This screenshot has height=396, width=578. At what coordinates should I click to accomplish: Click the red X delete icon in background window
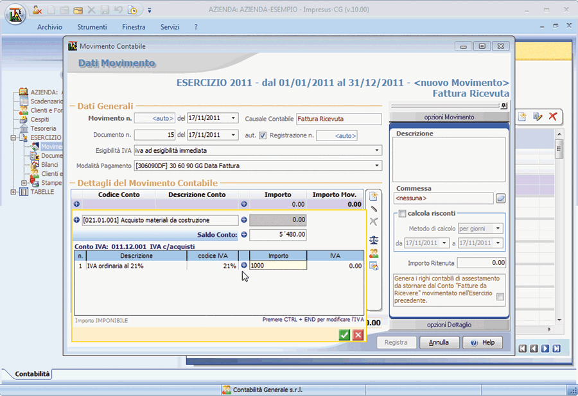click(x=552, y=116)
